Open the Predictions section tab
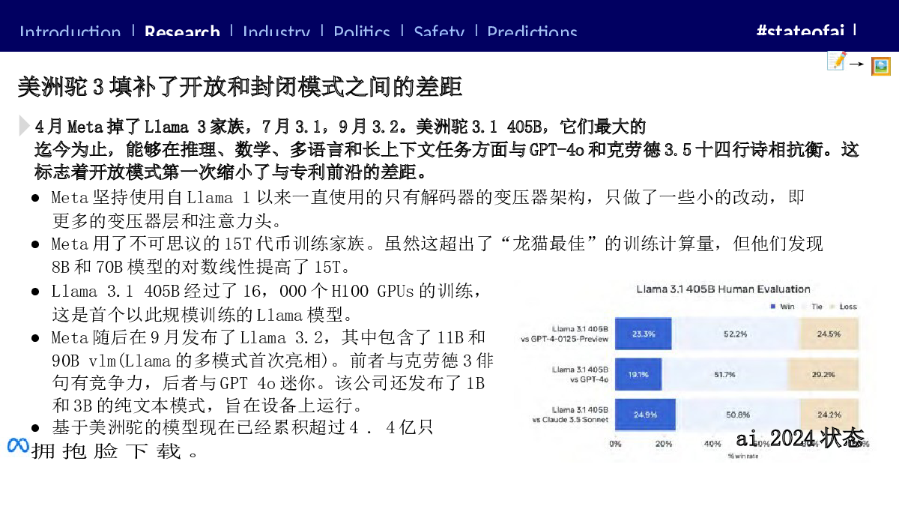Image resolution: width=899 pixels, height=506 pixels. pos(532,32)
